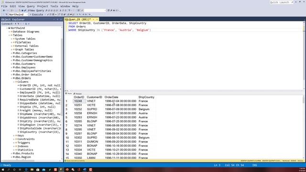306x172 pixels.
Task: Open the Tools menu
Action: click(54, 6)
